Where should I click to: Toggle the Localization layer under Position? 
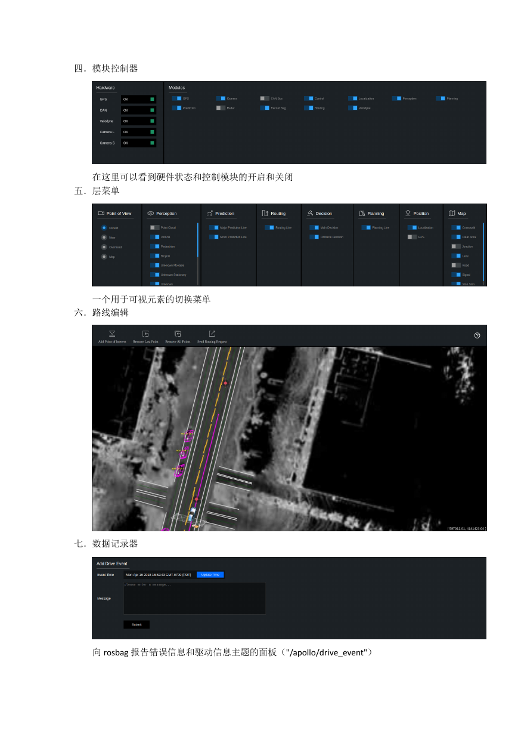tap(412, 227)
